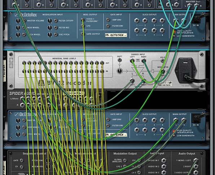
Task: Click Osc Pitch CV jack on top Dr. Octo Rex
Action: click(x=56, y=34)
